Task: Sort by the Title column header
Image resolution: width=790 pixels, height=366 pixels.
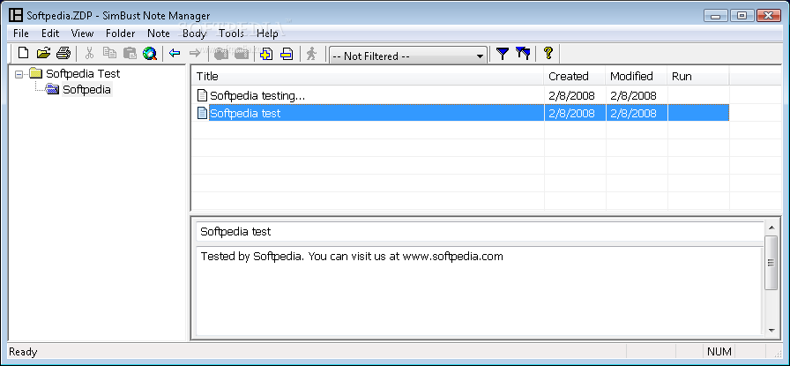Action: 368,76
